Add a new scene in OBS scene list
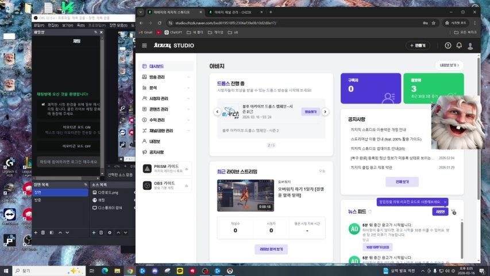This screenshot has width=490, height=276. coord(36,232)
